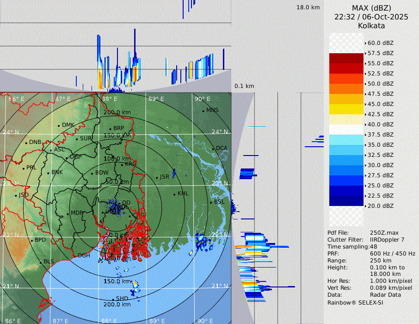Click the Kolkata radar name label

[371, 25]
